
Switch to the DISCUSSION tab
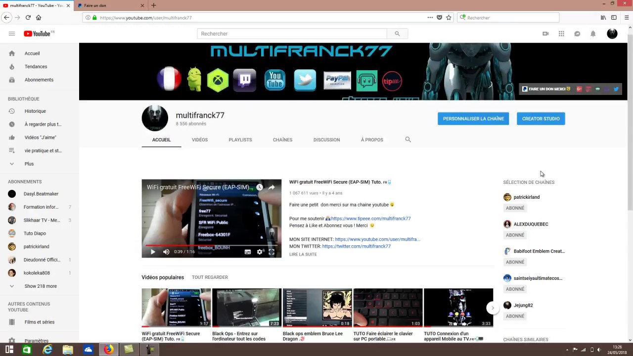pyautogui.click(x=326, y=139)
